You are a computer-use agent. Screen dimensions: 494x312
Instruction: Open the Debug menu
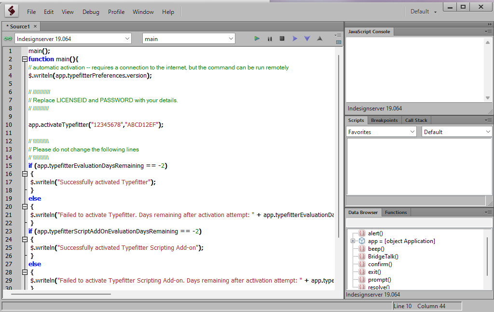(91, 12)
